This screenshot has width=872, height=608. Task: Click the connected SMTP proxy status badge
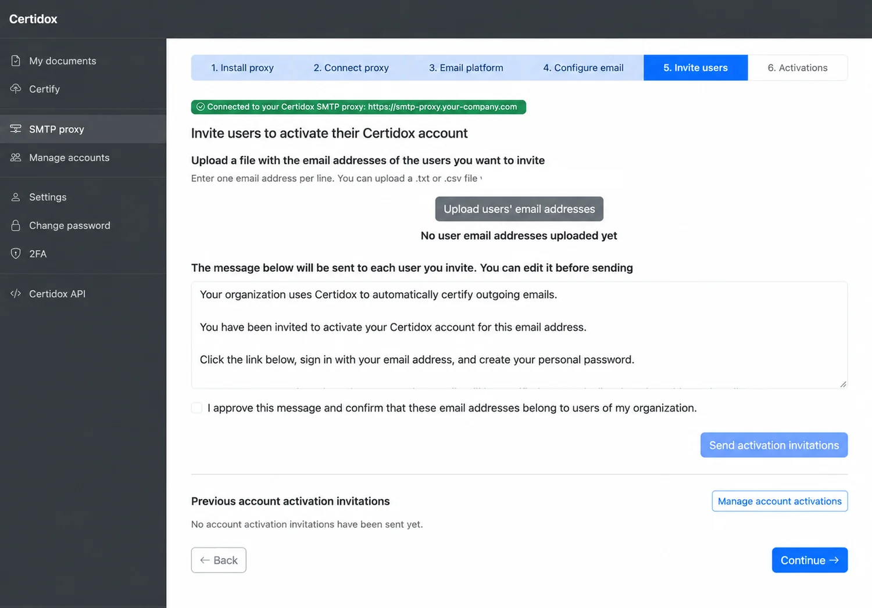click(x=358, y=107)
